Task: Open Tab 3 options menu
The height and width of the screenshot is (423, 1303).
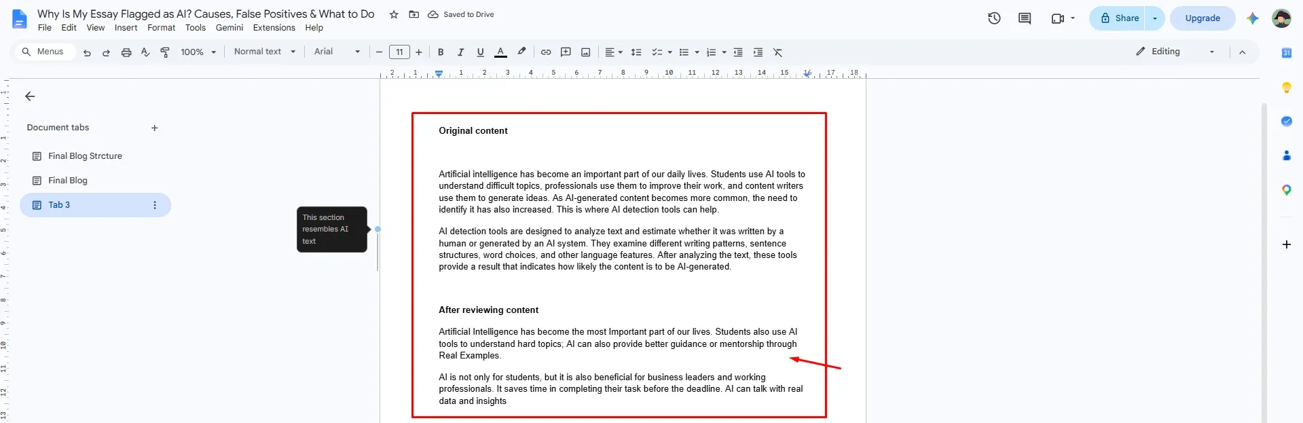Action: click(x=155, y=205)
